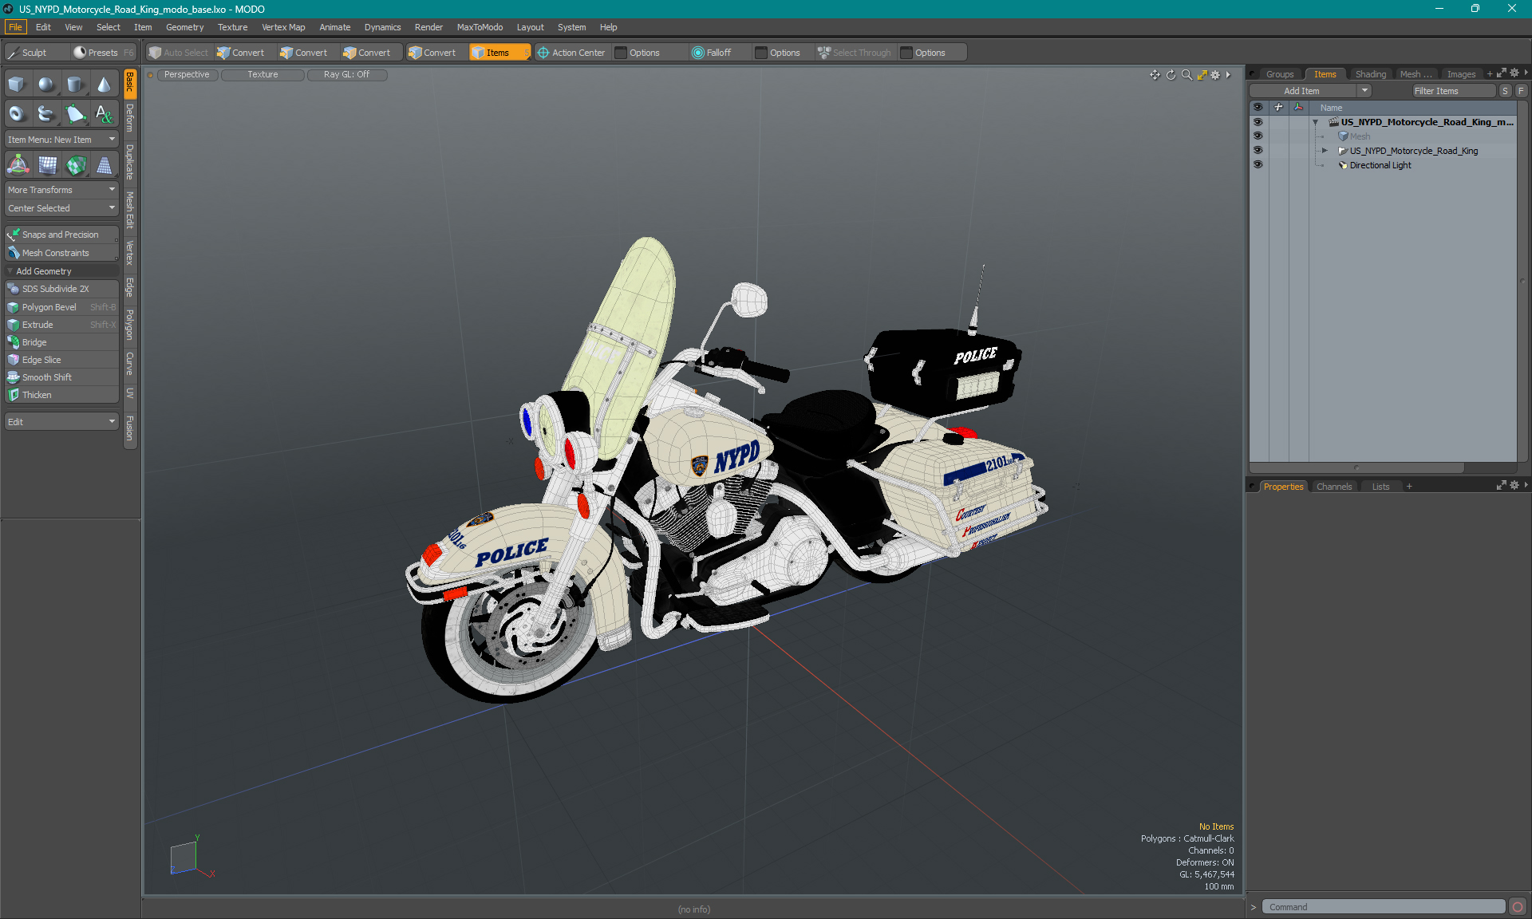Open the Perspective view dropdown
The image size is (1532, 919).
[187, 75]
